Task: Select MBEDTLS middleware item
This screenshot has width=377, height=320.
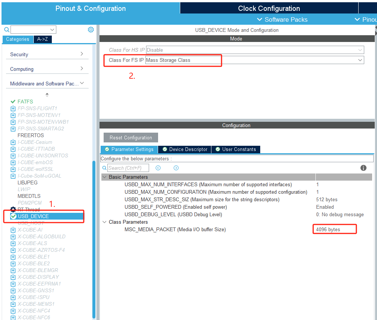Action: (29, 196)
